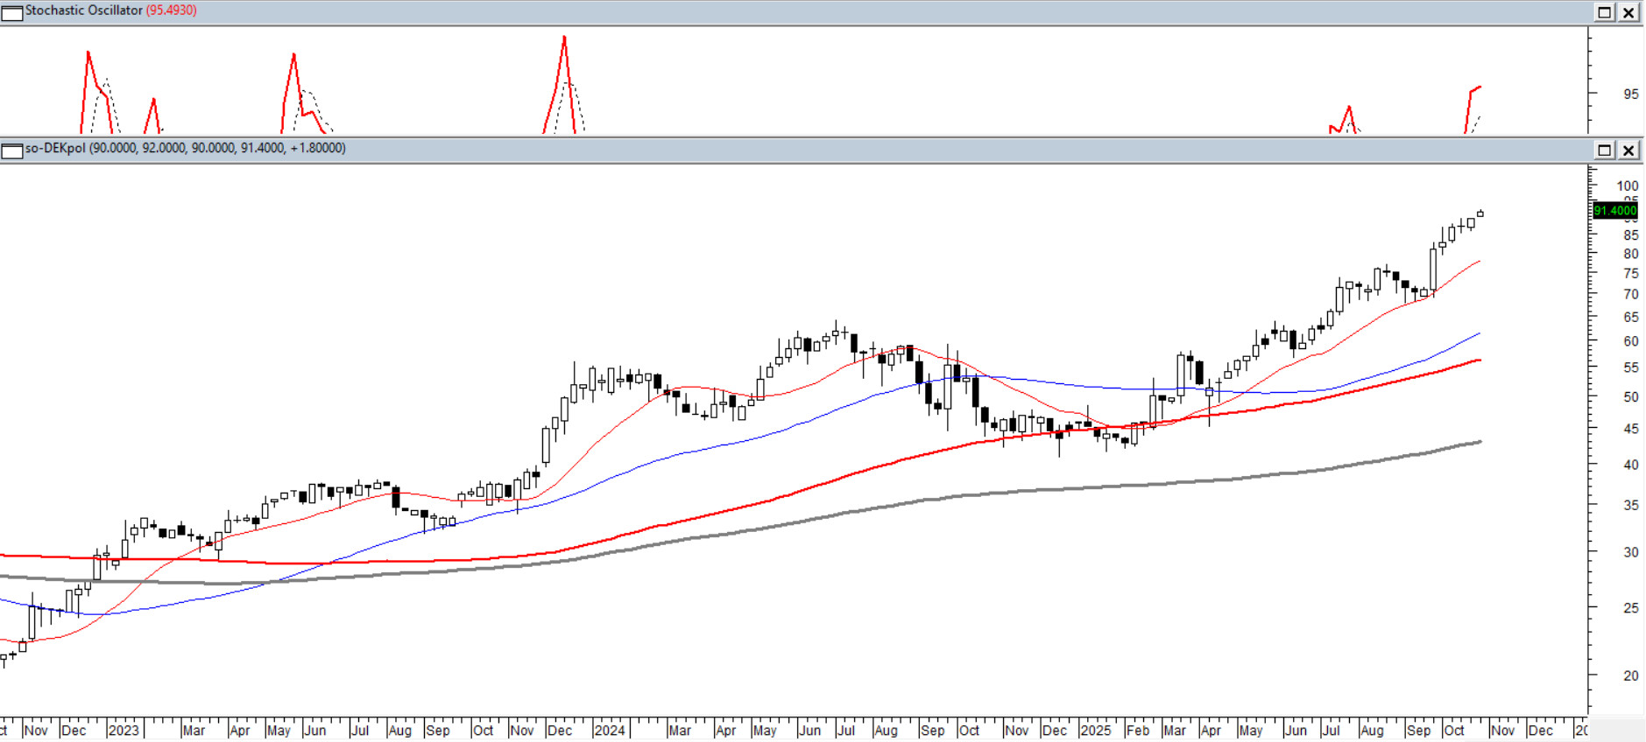Viewport: 1646px width, 742px height.
Task: Click the tallest red stochastic peak
Action: (x=564, y=39)
